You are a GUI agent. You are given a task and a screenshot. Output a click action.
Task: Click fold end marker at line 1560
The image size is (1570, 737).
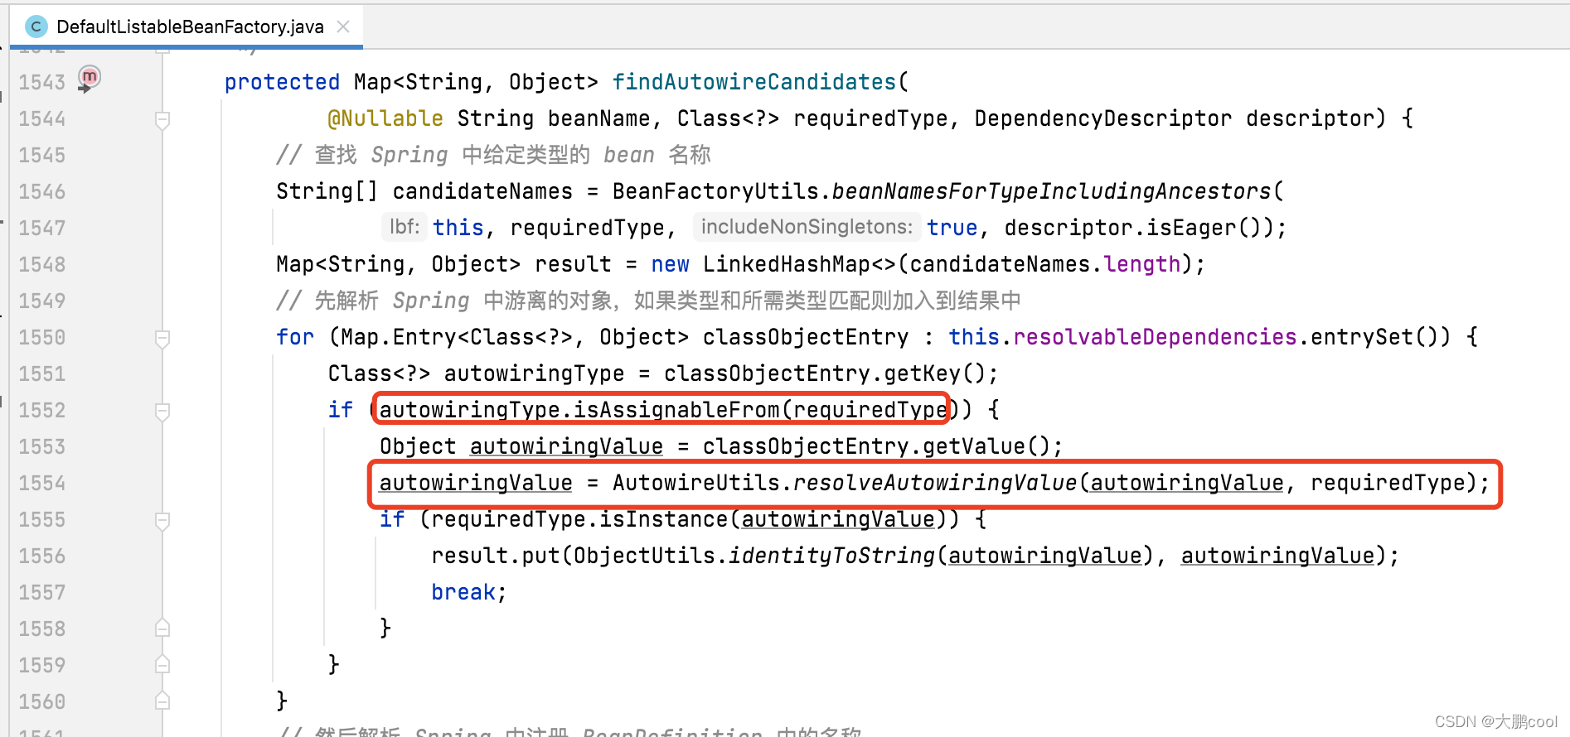point(162,701)
